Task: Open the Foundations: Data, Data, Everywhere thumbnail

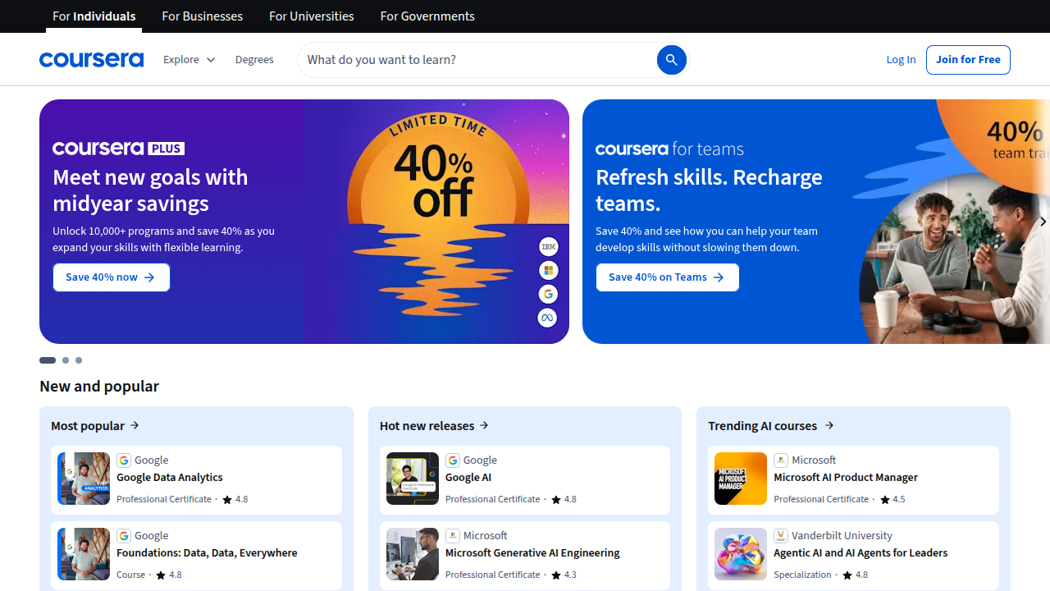Action: 84,554
